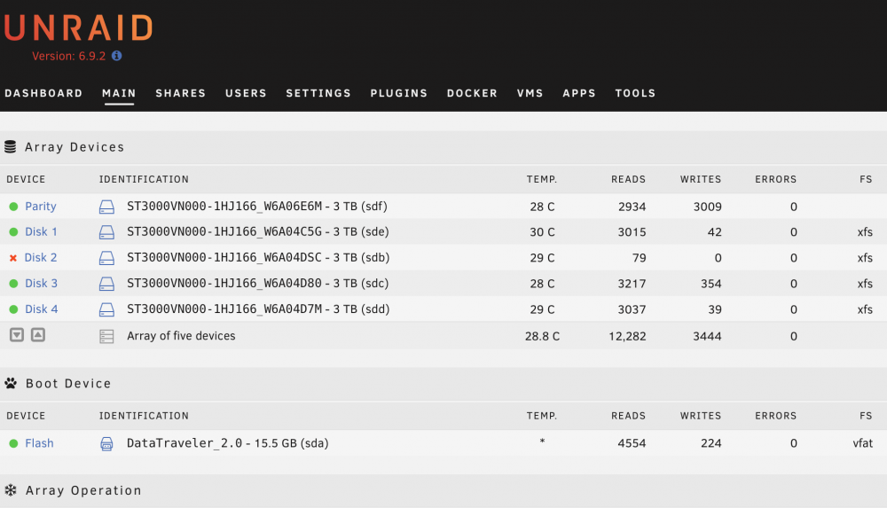Click identification ST3000VN000-1HJ166_W6A06E6M (sdf)
Viewport: 887px width, 508px height.
coord(257,207)
